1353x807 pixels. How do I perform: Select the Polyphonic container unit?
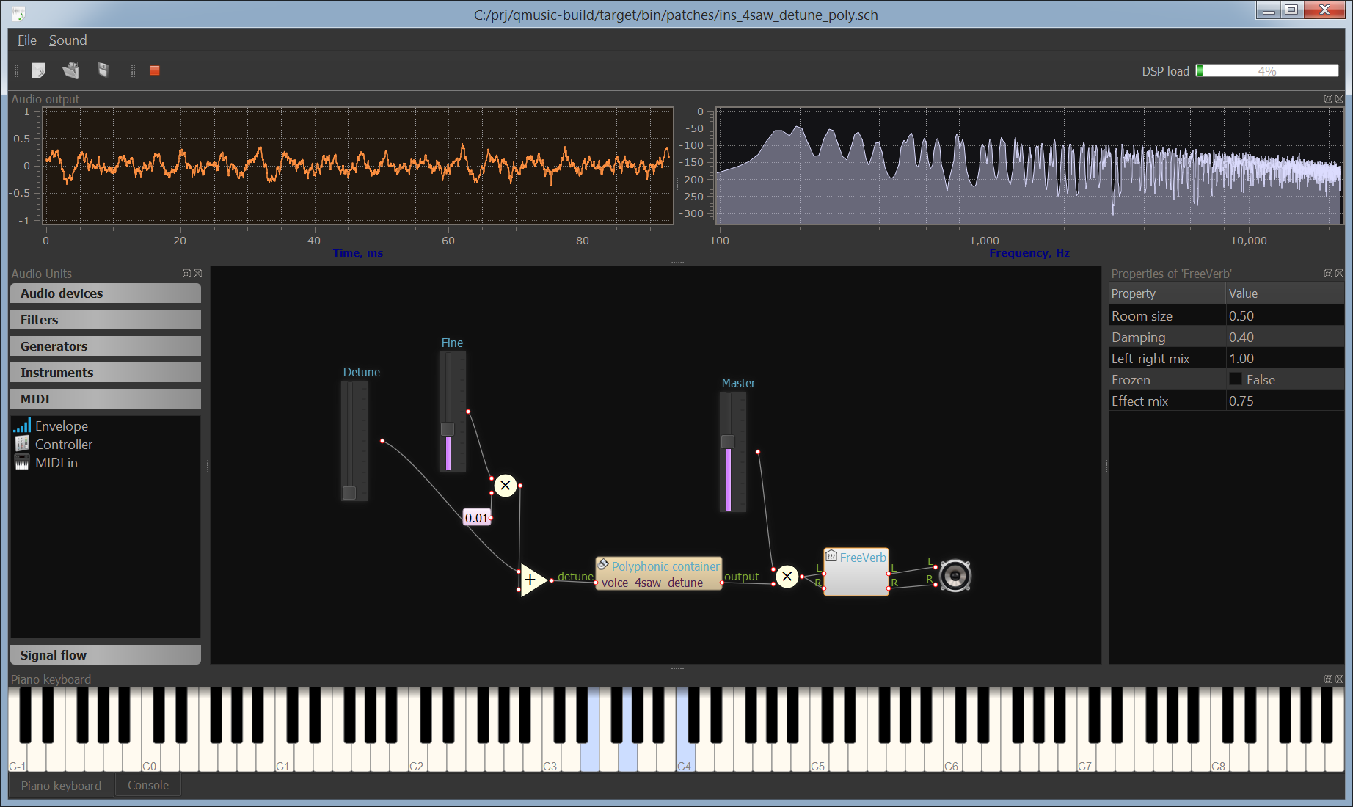659,574
